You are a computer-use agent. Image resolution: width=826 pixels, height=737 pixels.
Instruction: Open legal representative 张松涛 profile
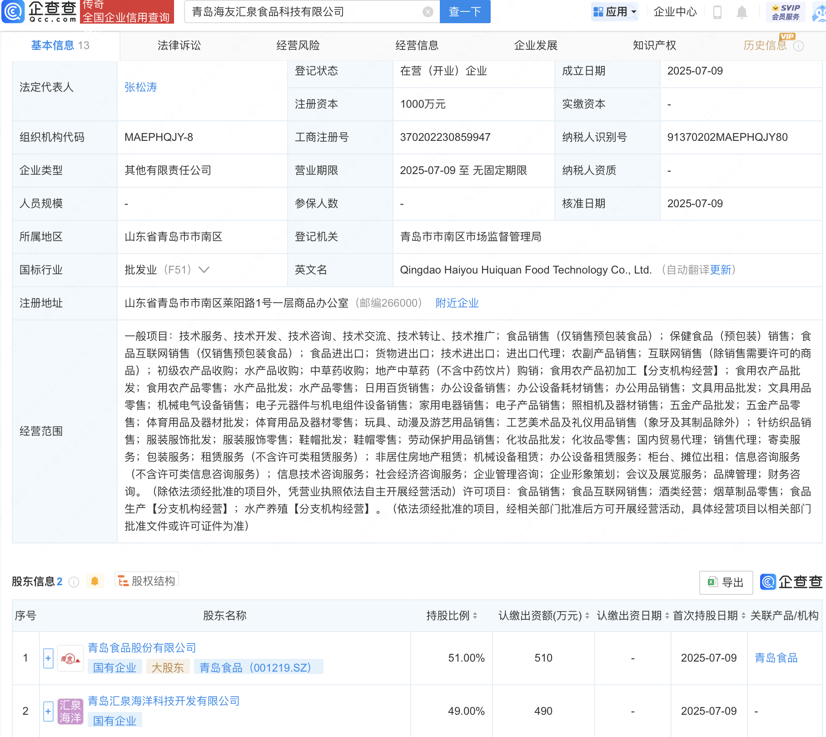[141, 87]
